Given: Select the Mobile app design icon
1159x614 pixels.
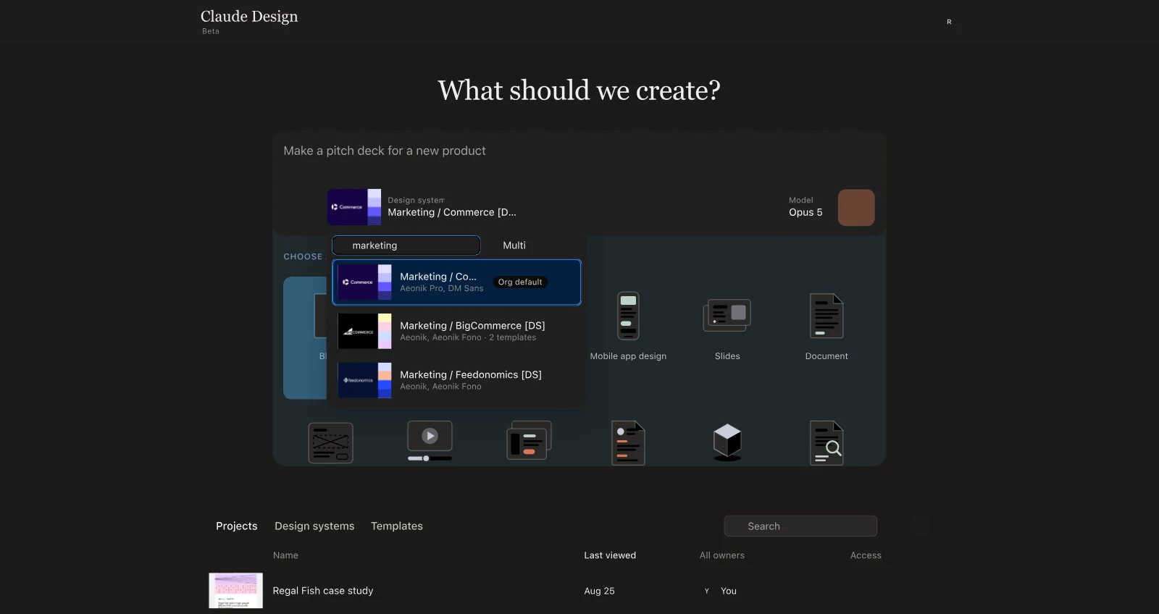Looking at the screenshot, I should 628,316.
